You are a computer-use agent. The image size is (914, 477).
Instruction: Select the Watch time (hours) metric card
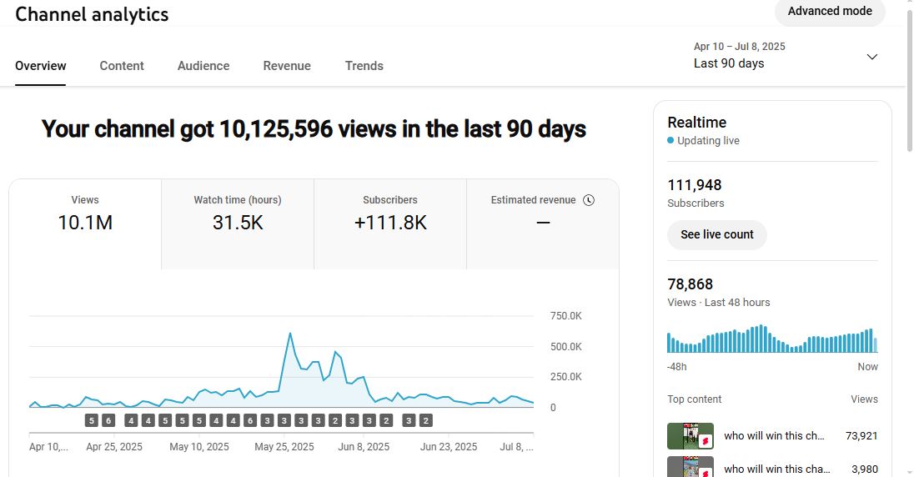click(238, 224)
